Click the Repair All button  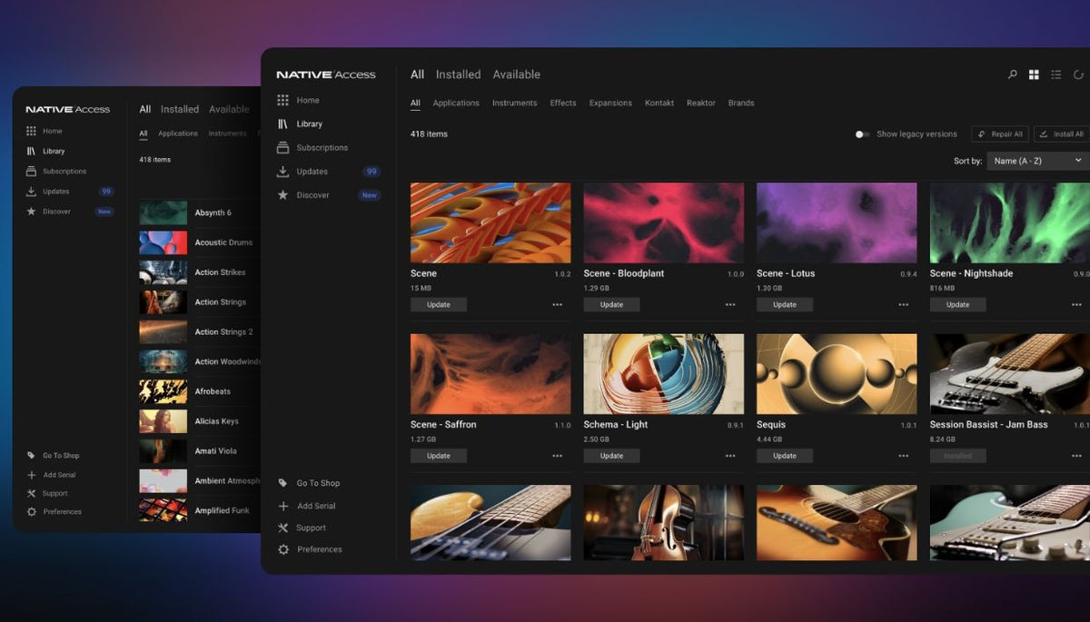coord(1000,134)
